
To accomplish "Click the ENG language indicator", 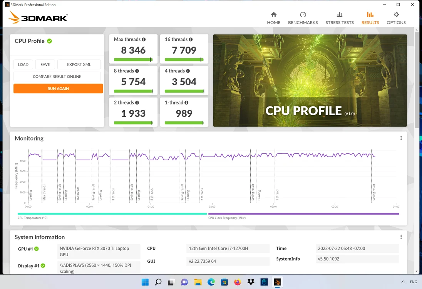I will click(414, 282).
